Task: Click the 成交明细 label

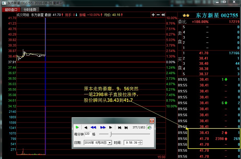Action: pyautogui.click(x=23, y=15)
